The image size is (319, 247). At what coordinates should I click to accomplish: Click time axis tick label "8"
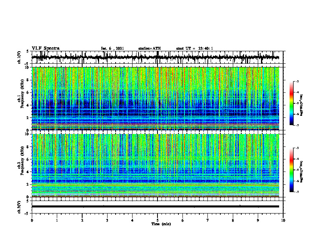233,220
